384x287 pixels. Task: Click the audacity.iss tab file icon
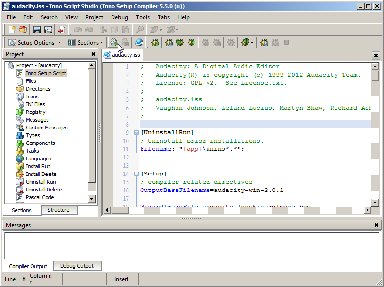pyautogui.click(x=107, y=55)
